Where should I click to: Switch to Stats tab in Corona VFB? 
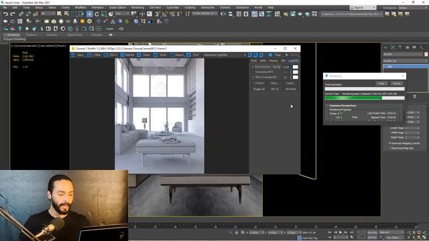tap(263, 61)
